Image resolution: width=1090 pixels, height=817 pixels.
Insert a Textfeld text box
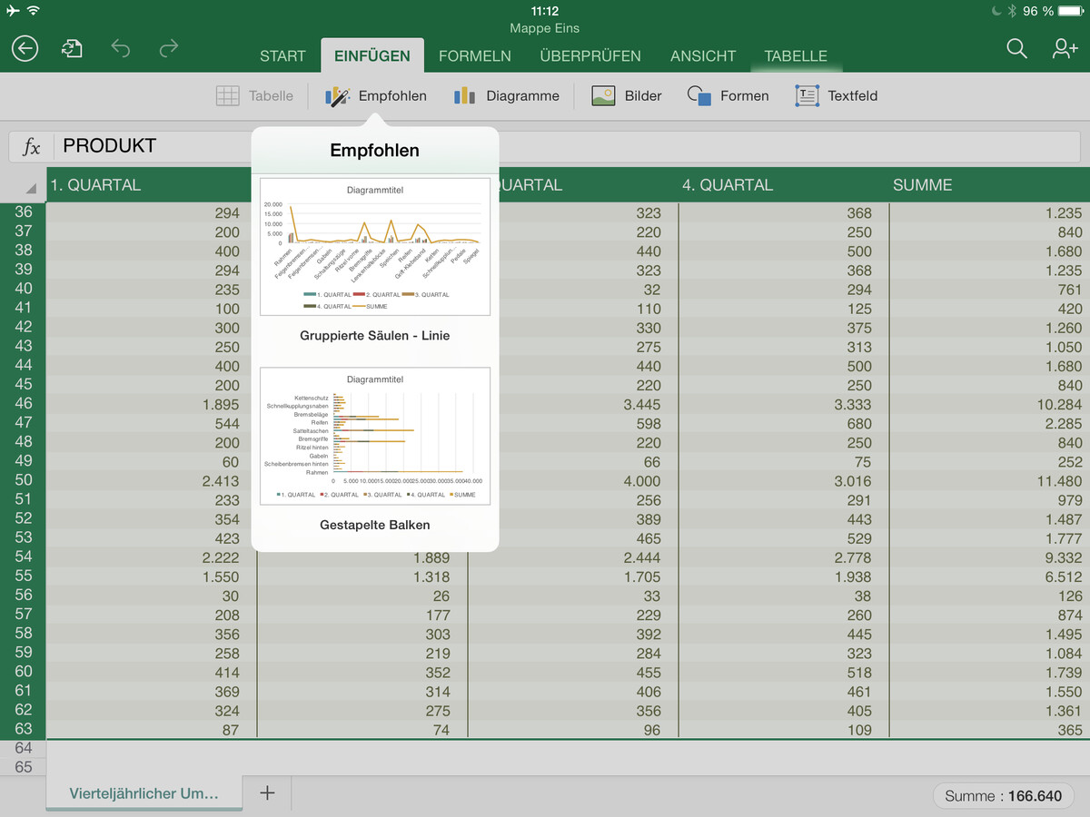[836, 95]
